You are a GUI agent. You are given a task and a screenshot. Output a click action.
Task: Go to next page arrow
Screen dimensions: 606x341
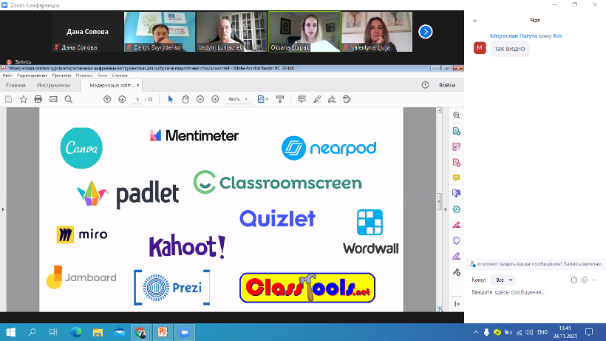click(x=122, y=99)
